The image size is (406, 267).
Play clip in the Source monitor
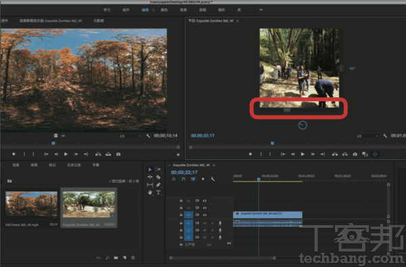point(66,154)
